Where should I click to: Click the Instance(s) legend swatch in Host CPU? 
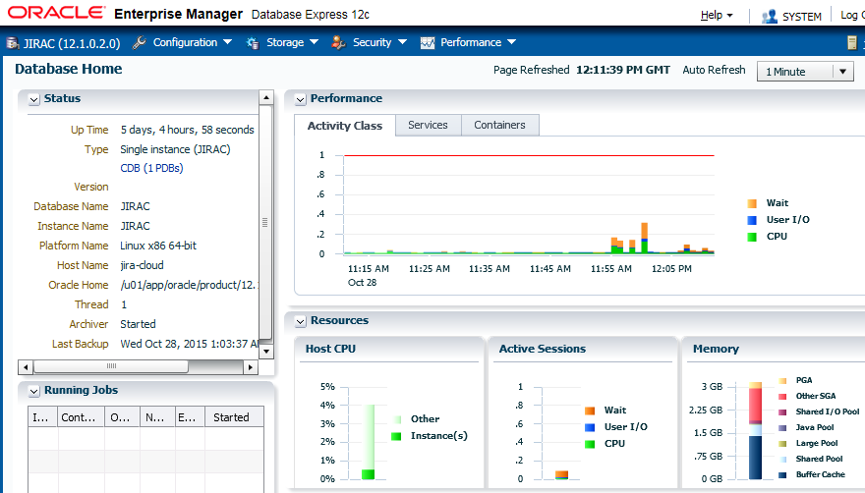396,436
